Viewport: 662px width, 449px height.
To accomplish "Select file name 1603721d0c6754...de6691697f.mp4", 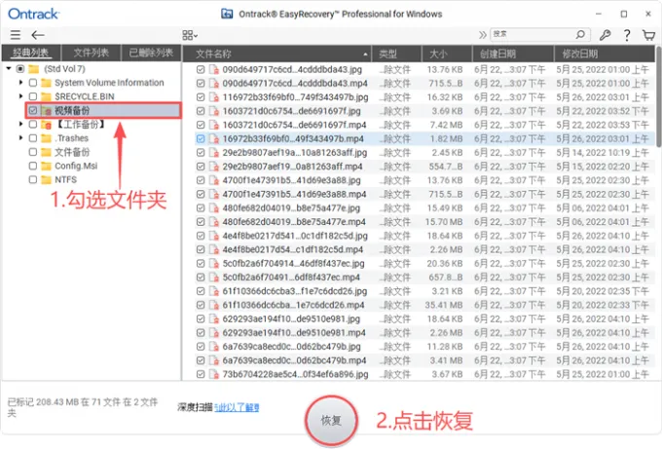I will click(294, 125).
